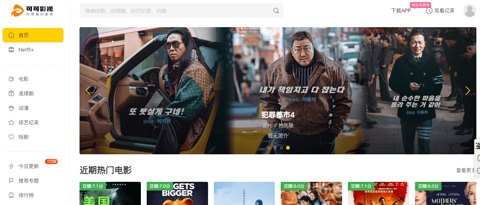Image resolution: width=480 pixels, height=205 pixels.
Task: Click the 短剧 heart icon
Action: tap(11, 137)
